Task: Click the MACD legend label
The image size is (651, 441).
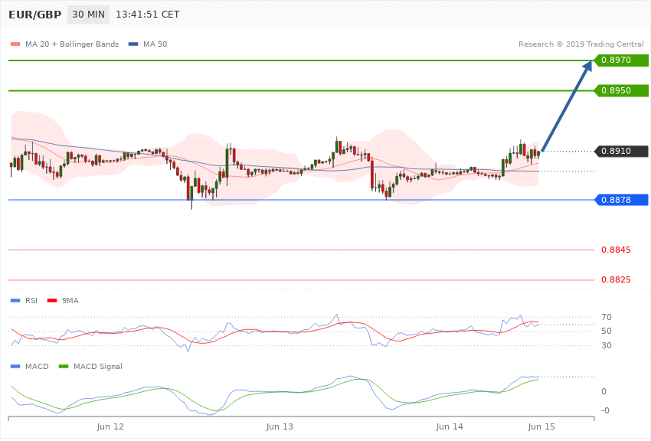Action: [37, 366]
